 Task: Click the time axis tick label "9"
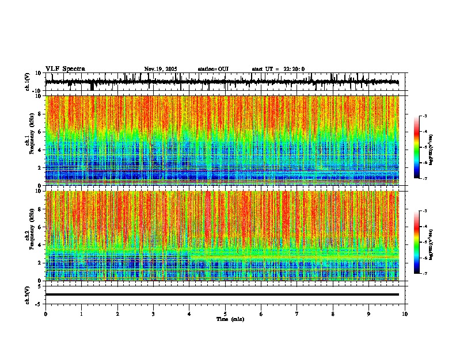coord(368,314)
